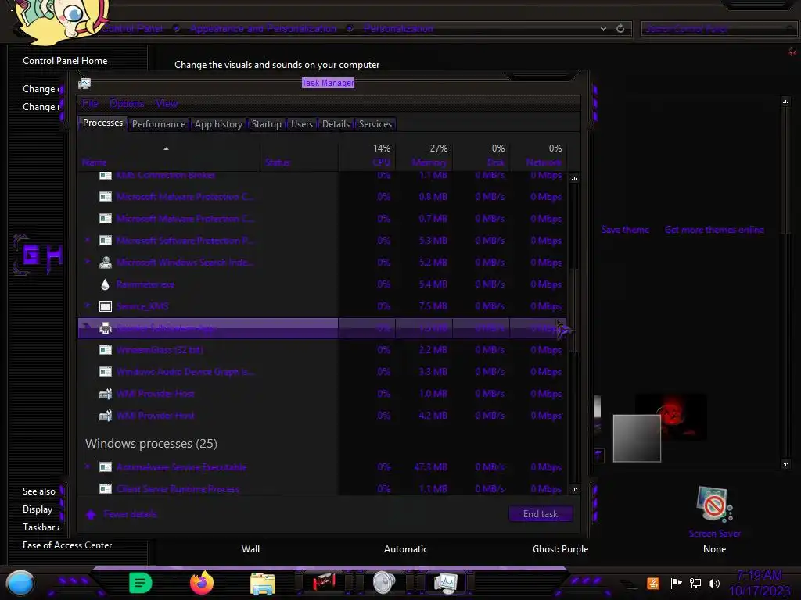Expand the Service_KMS process row
The height and width of the screenshot is (600, 801).
88,305
